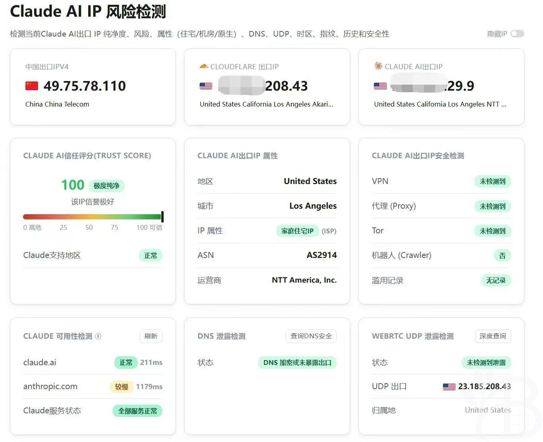Click the US flag in Claude AI出口IP card

pos(380,86)
